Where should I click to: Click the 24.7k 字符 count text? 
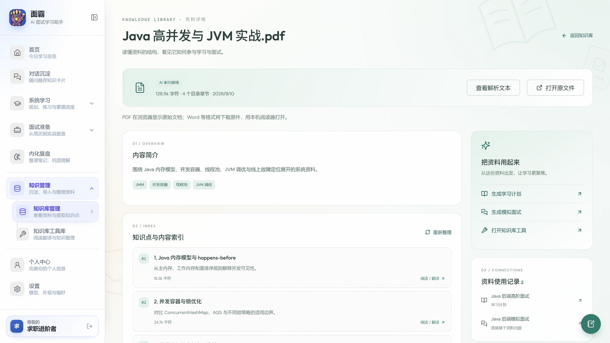pyautogui.click(x=163, y=322)
